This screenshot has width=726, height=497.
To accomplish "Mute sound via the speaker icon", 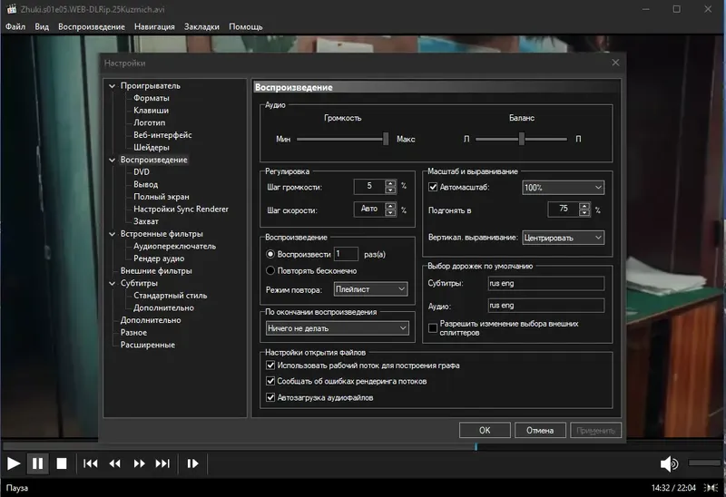I will 669,463.
